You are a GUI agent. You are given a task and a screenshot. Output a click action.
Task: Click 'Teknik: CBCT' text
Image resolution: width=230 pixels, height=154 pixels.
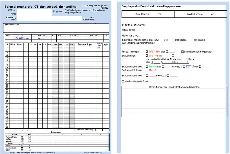128,30
